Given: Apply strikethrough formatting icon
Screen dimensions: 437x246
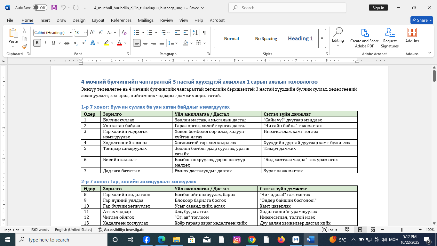Looking at the screenshot, I should [67, 43].
